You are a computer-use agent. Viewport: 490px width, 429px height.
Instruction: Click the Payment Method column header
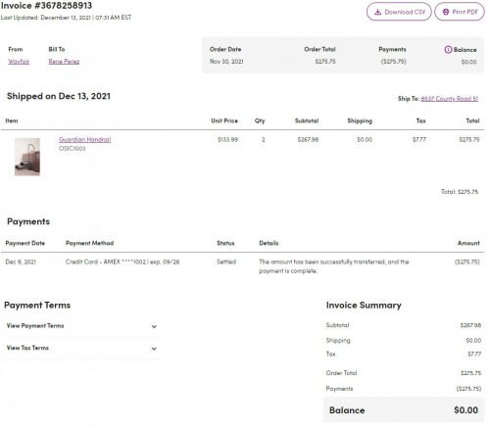click(90, 243)
